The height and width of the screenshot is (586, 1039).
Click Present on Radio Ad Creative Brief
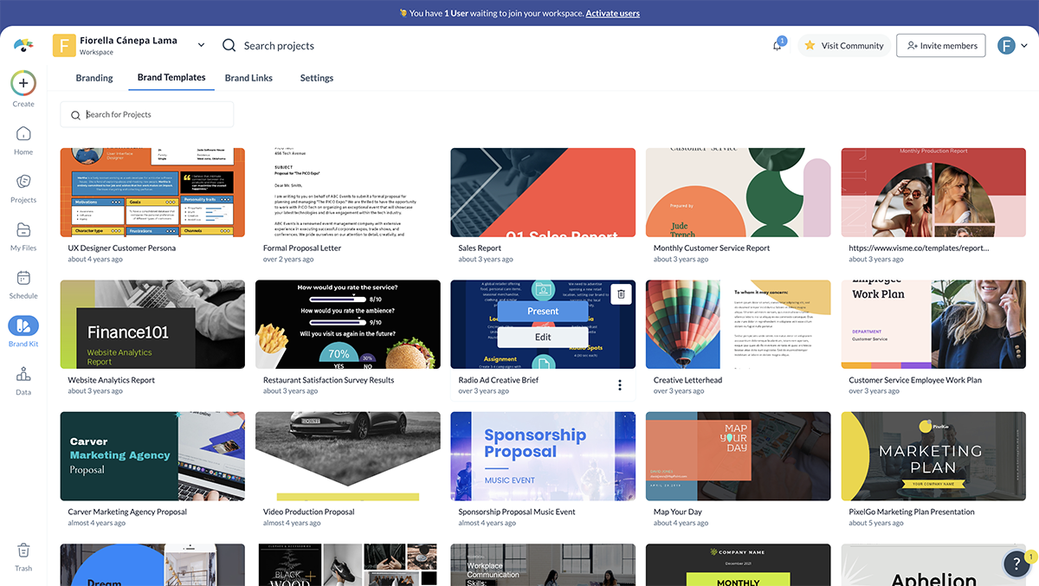(x=543, y=311)
